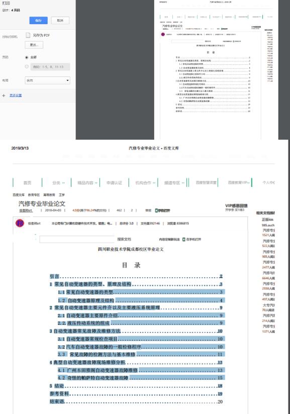
Task: Click contents entry 3.1 自动变速器常规检查项目
Action: tap(141, 339)
